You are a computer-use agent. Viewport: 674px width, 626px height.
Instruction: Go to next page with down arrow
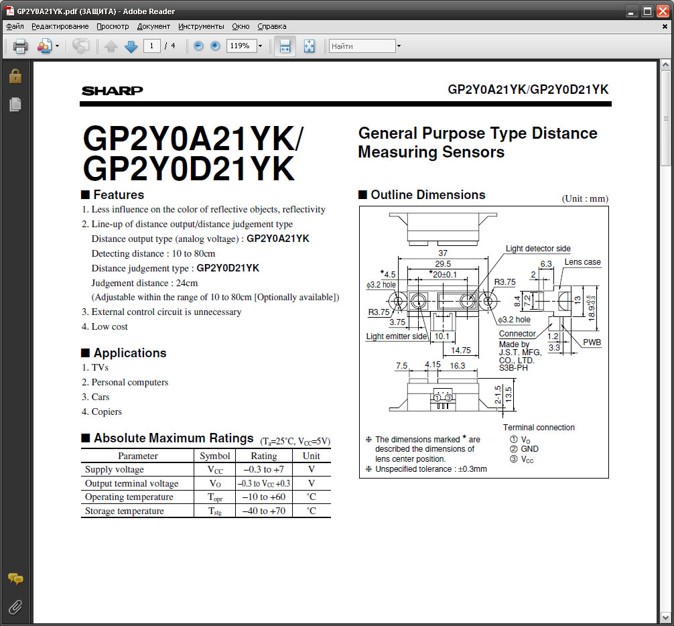tap(131, 46)
